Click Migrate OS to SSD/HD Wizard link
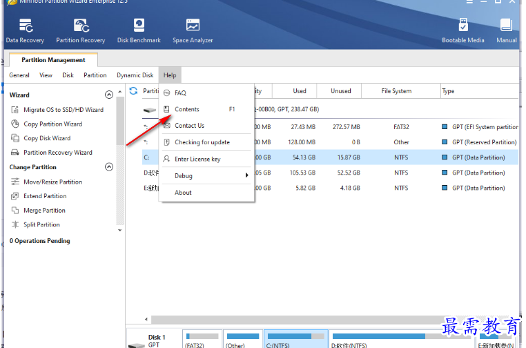The width and height of the screenshot is (526, 348). click(x=64, y=110)
